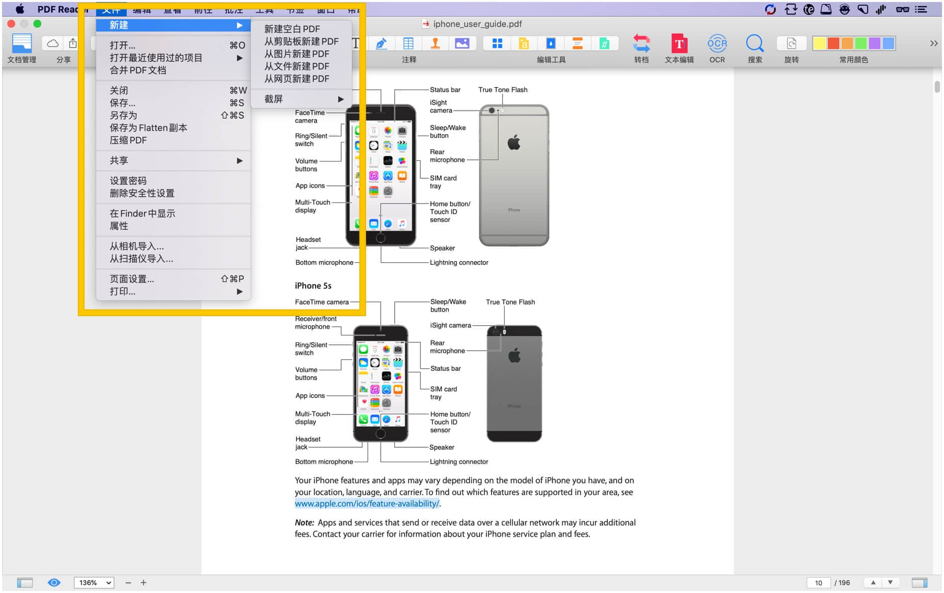
Task: Choose 新建空白 PDF from the submenu
Action: pos(302,29)
